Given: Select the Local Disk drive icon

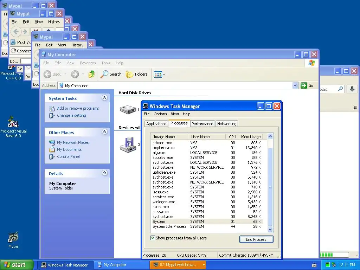Looking at the screenshot, I should point(128,110).
